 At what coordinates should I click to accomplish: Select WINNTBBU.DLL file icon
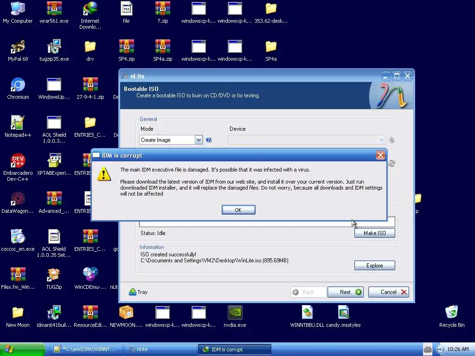click(307, 317)
